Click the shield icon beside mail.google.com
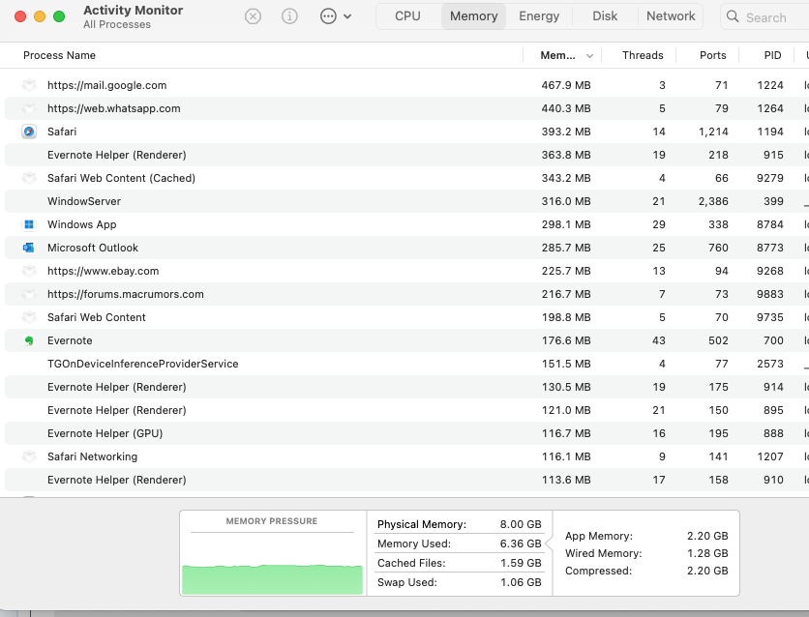Viewport: 809px width, 617px height. [29, 85]
